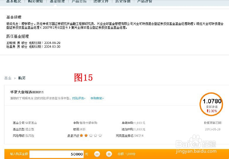This screenshot has width=229, height=159.
Task: Click 单笔申购:1,000元 value
Action: pos(133,123)
